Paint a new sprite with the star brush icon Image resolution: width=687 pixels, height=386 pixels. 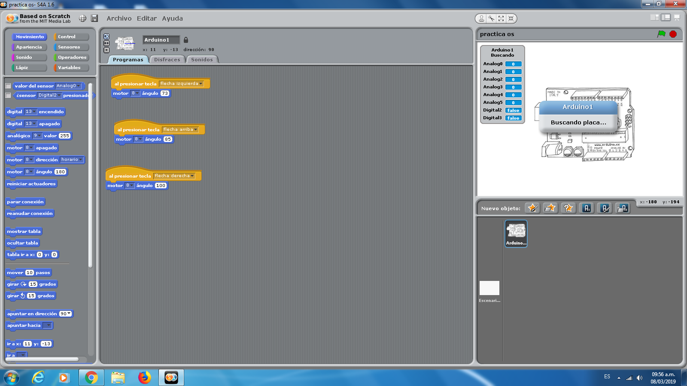pos(532,208)
